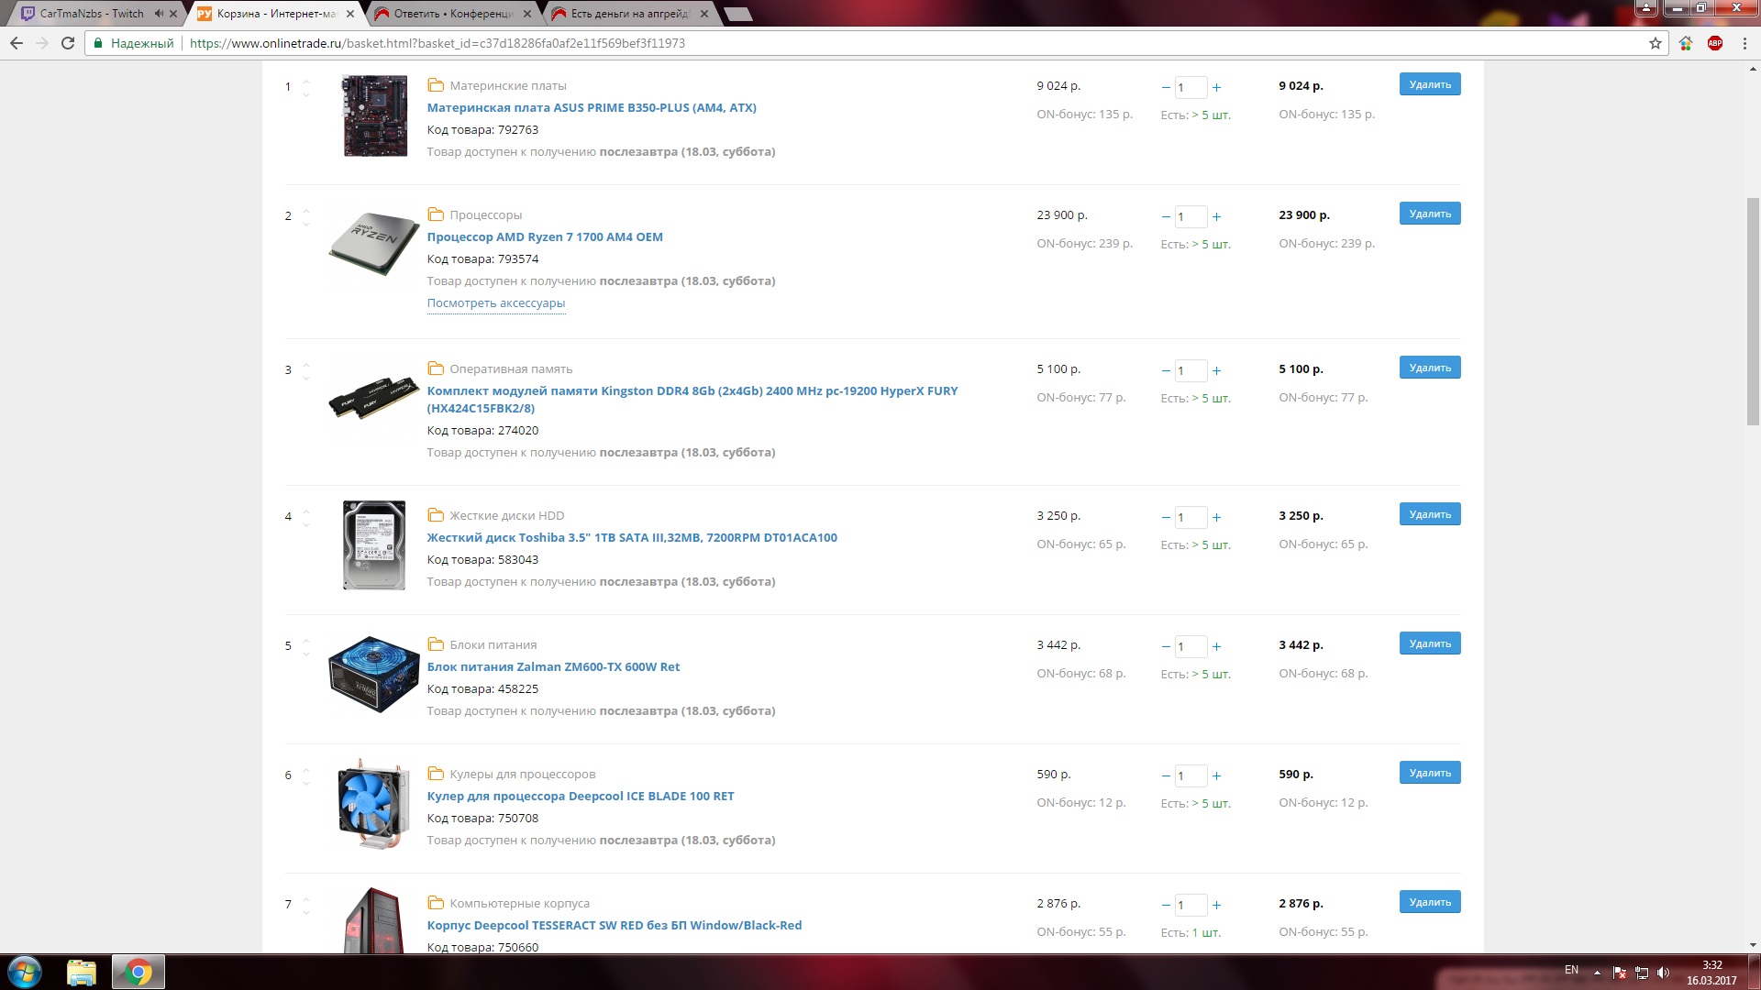Open Chrome's three-dot menu

point(1744,43)
